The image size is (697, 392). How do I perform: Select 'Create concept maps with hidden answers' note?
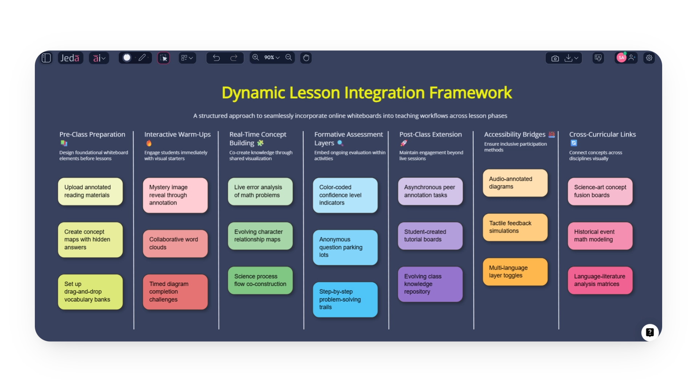90,240
